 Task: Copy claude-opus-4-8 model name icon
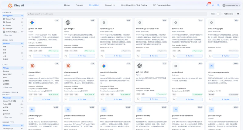click(x=66, y=99)
